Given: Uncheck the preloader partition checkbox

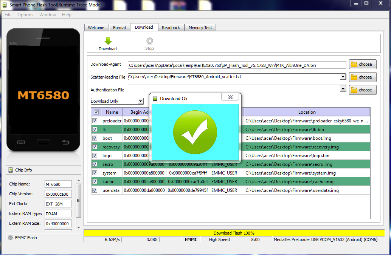Looking at the screenshot, I should pyautogui.click(x=95, y=121).
